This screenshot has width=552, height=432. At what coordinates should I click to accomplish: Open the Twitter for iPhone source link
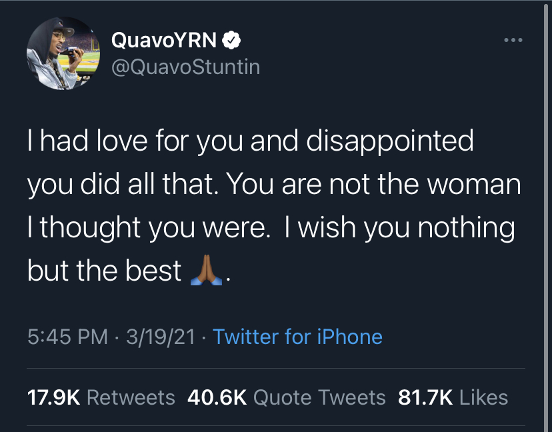297,337
